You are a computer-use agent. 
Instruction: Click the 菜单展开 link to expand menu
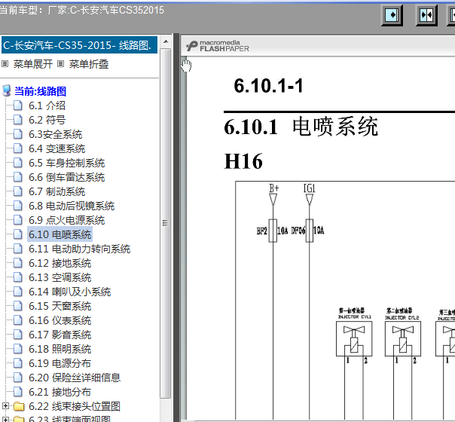coord(33,64)
